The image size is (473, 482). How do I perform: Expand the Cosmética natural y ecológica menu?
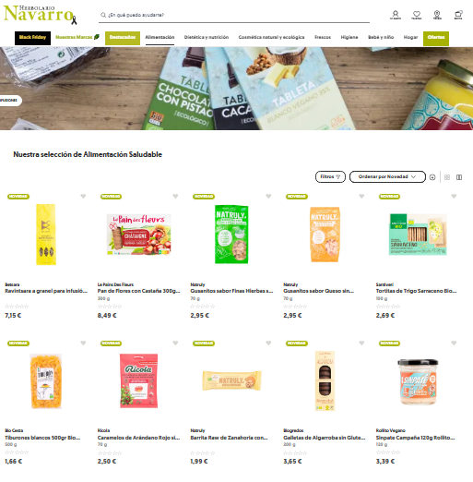[271, 37]
